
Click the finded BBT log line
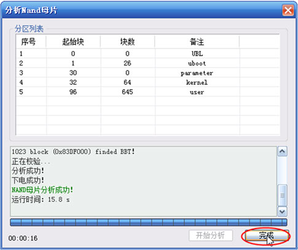tap(73, 152)
